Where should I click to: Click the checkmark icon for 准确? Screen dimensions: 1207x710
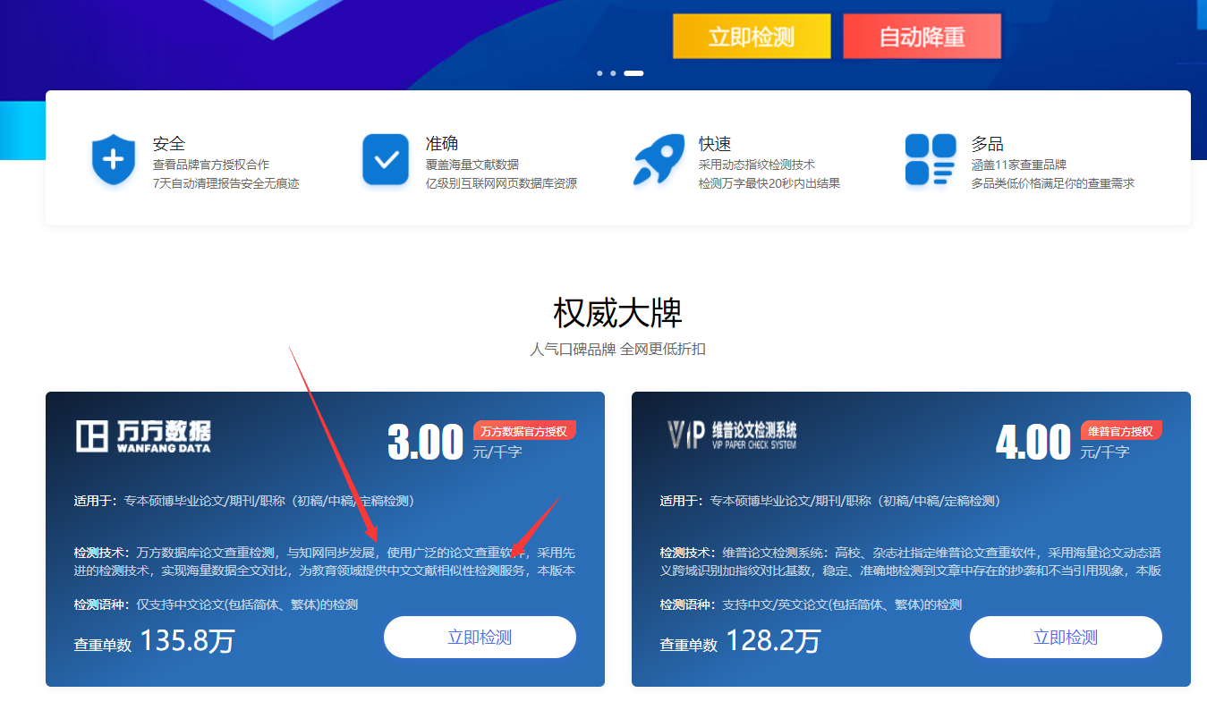click(x=386, y=160)
